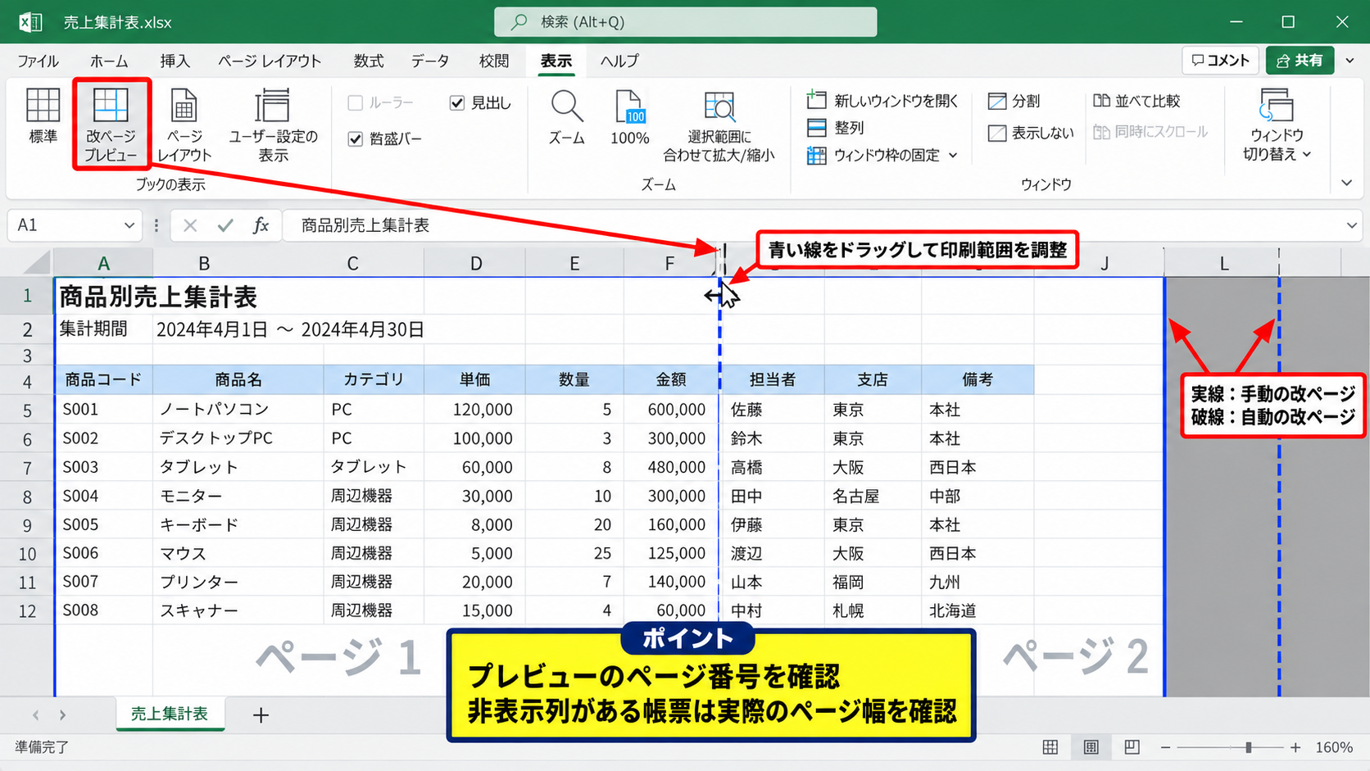Select column header B
The width and height of the screenshot is (1370, 771).
click(204, 263)
